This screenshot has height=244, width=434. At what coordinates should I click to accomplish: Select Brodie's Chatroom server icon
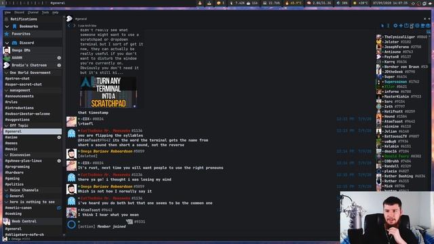pyautogui.click(x=7, y=65)
